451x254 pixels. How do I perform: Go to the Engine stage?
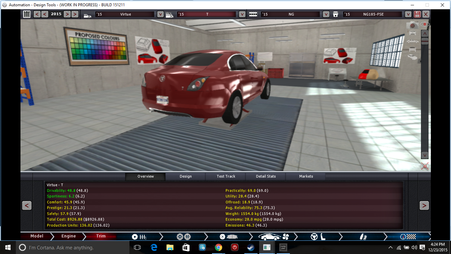coord(69,236)
